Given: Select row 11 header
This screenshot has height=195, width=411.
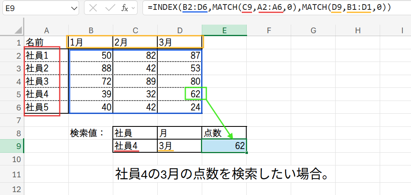Looking at the screenshot, I should [x=12, y=174].
